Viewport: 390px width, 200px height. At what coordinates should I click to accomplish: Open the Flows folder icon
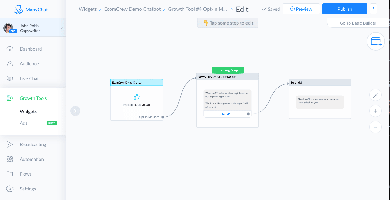(10, 174)
